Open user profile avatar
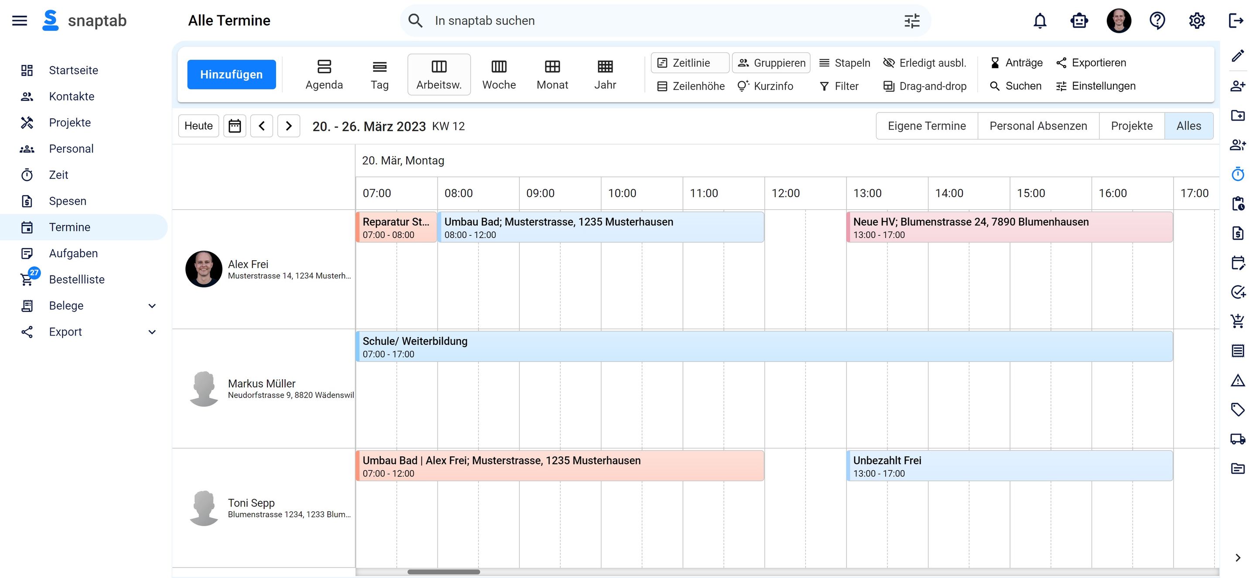This screenshot has width=1256, height=578. click(1119, 20)
